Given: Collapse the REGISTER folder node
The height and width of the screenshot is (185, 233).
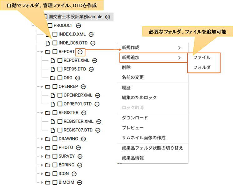Looking at the screenshot, I should 42,113.
